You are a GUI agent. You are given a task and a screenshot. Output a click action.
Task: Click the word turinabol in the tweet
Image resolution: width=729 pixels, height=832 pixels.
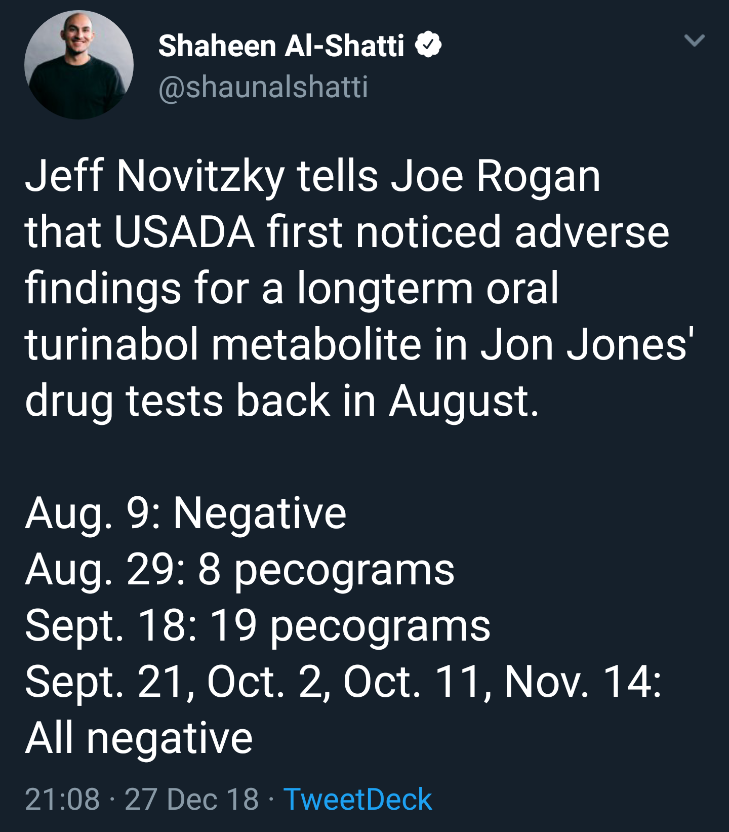pyautogui.click(x=111, y=344)
